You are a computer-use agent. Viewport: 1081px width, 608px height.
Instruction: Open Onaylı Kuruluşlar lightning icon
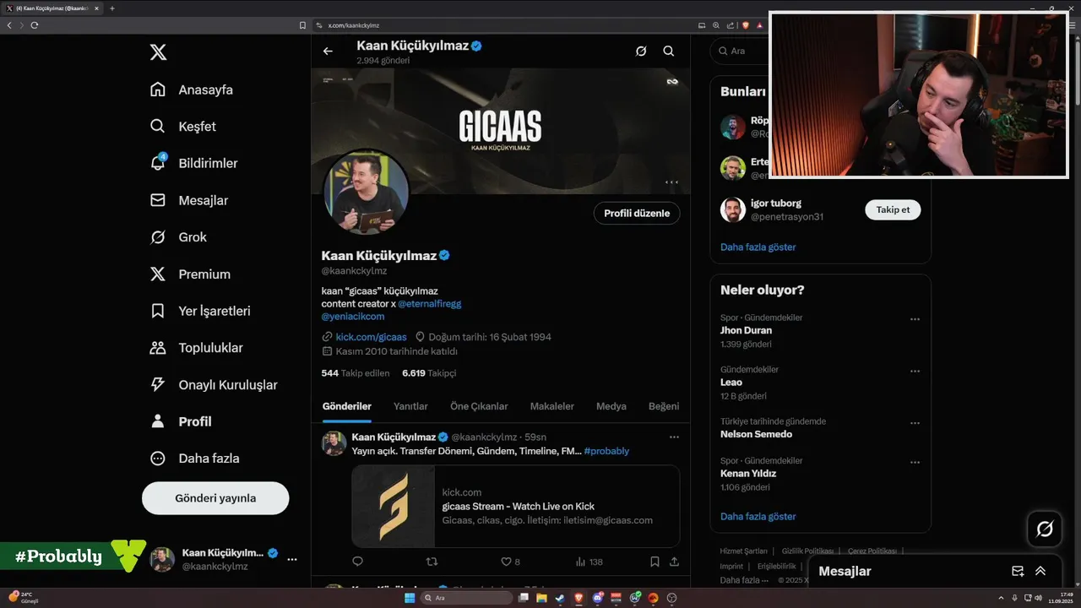[158, 384]
